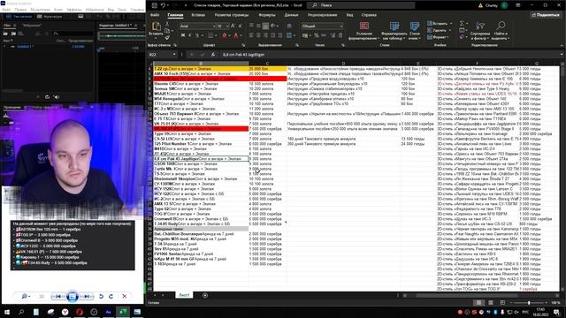566x318 pixels.
Task: Click the Name Box showing B22
Action: pos(163,55)
